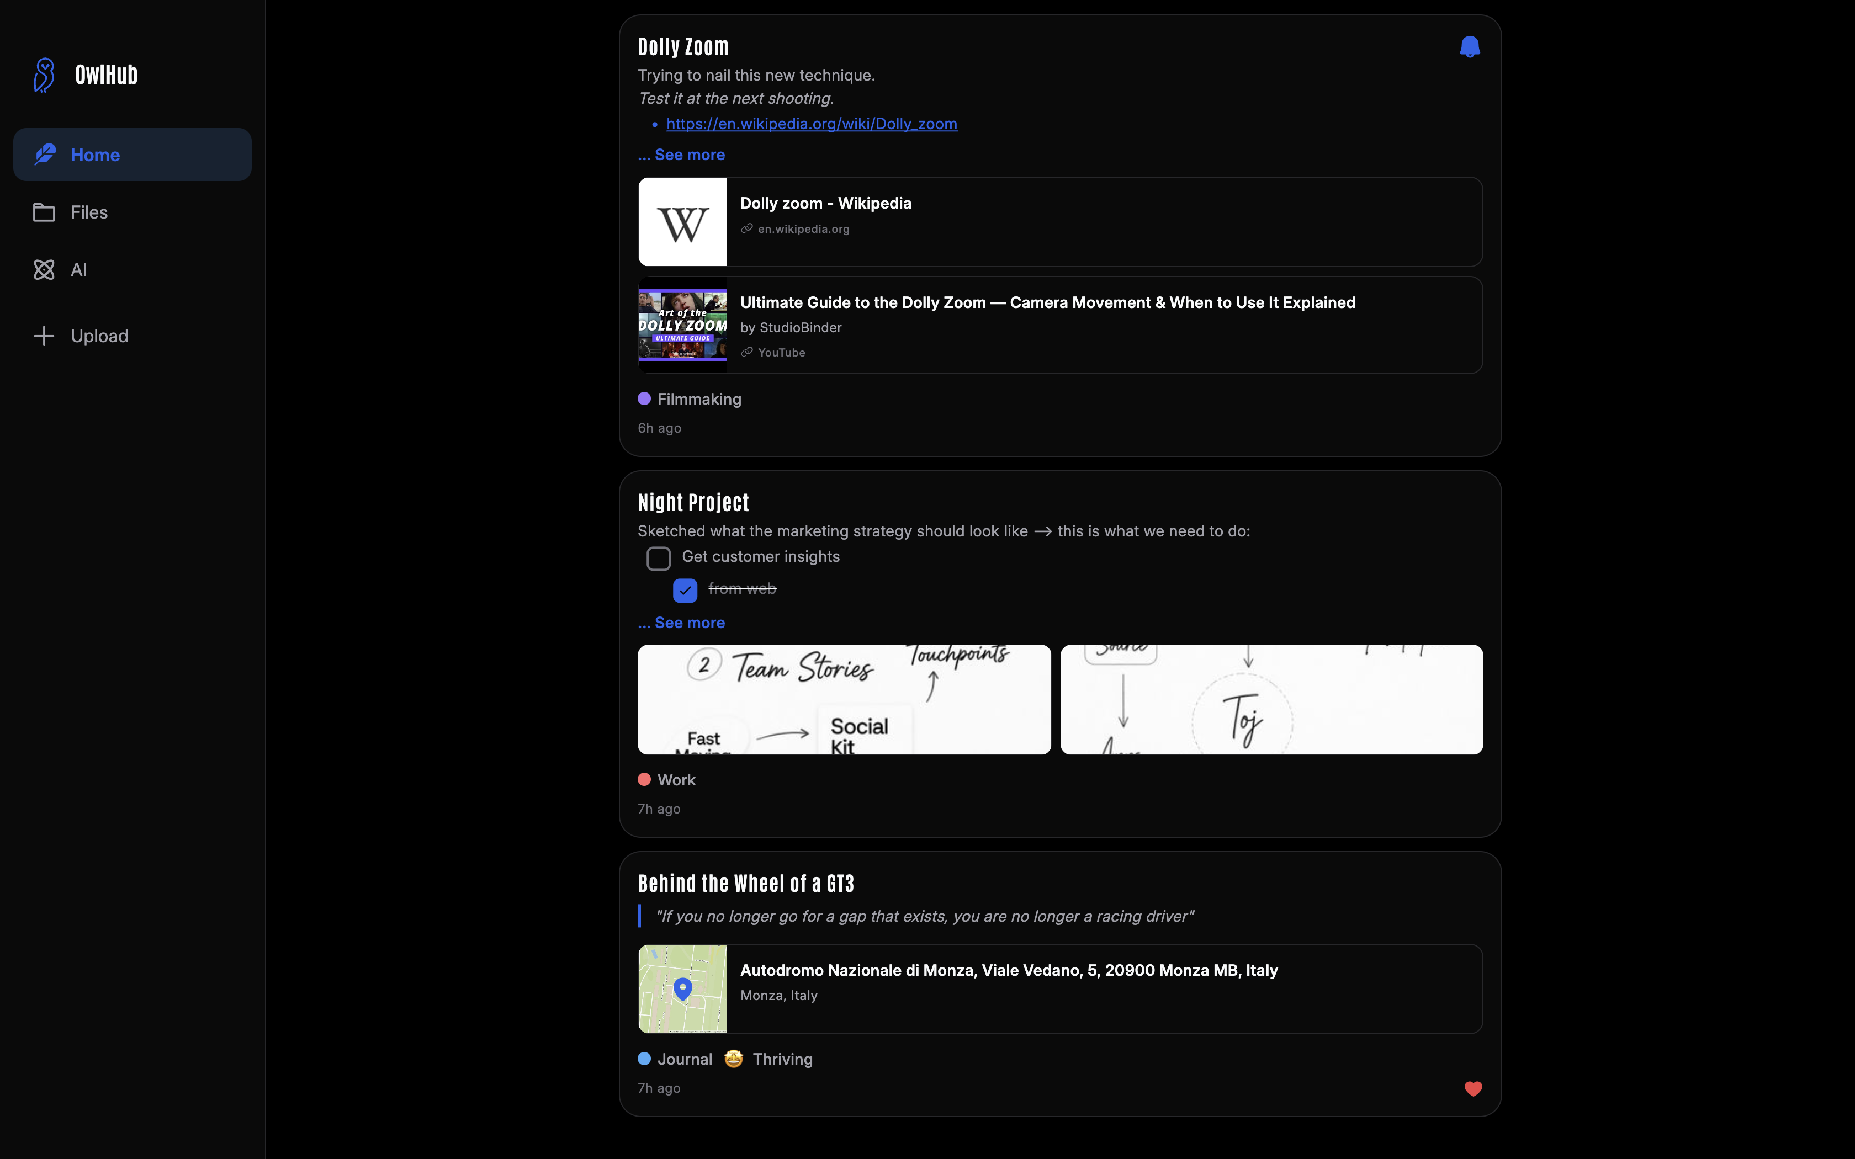Click the OwlHub owl logo
Screen dimensions: 1855x1159
(44, 73)
